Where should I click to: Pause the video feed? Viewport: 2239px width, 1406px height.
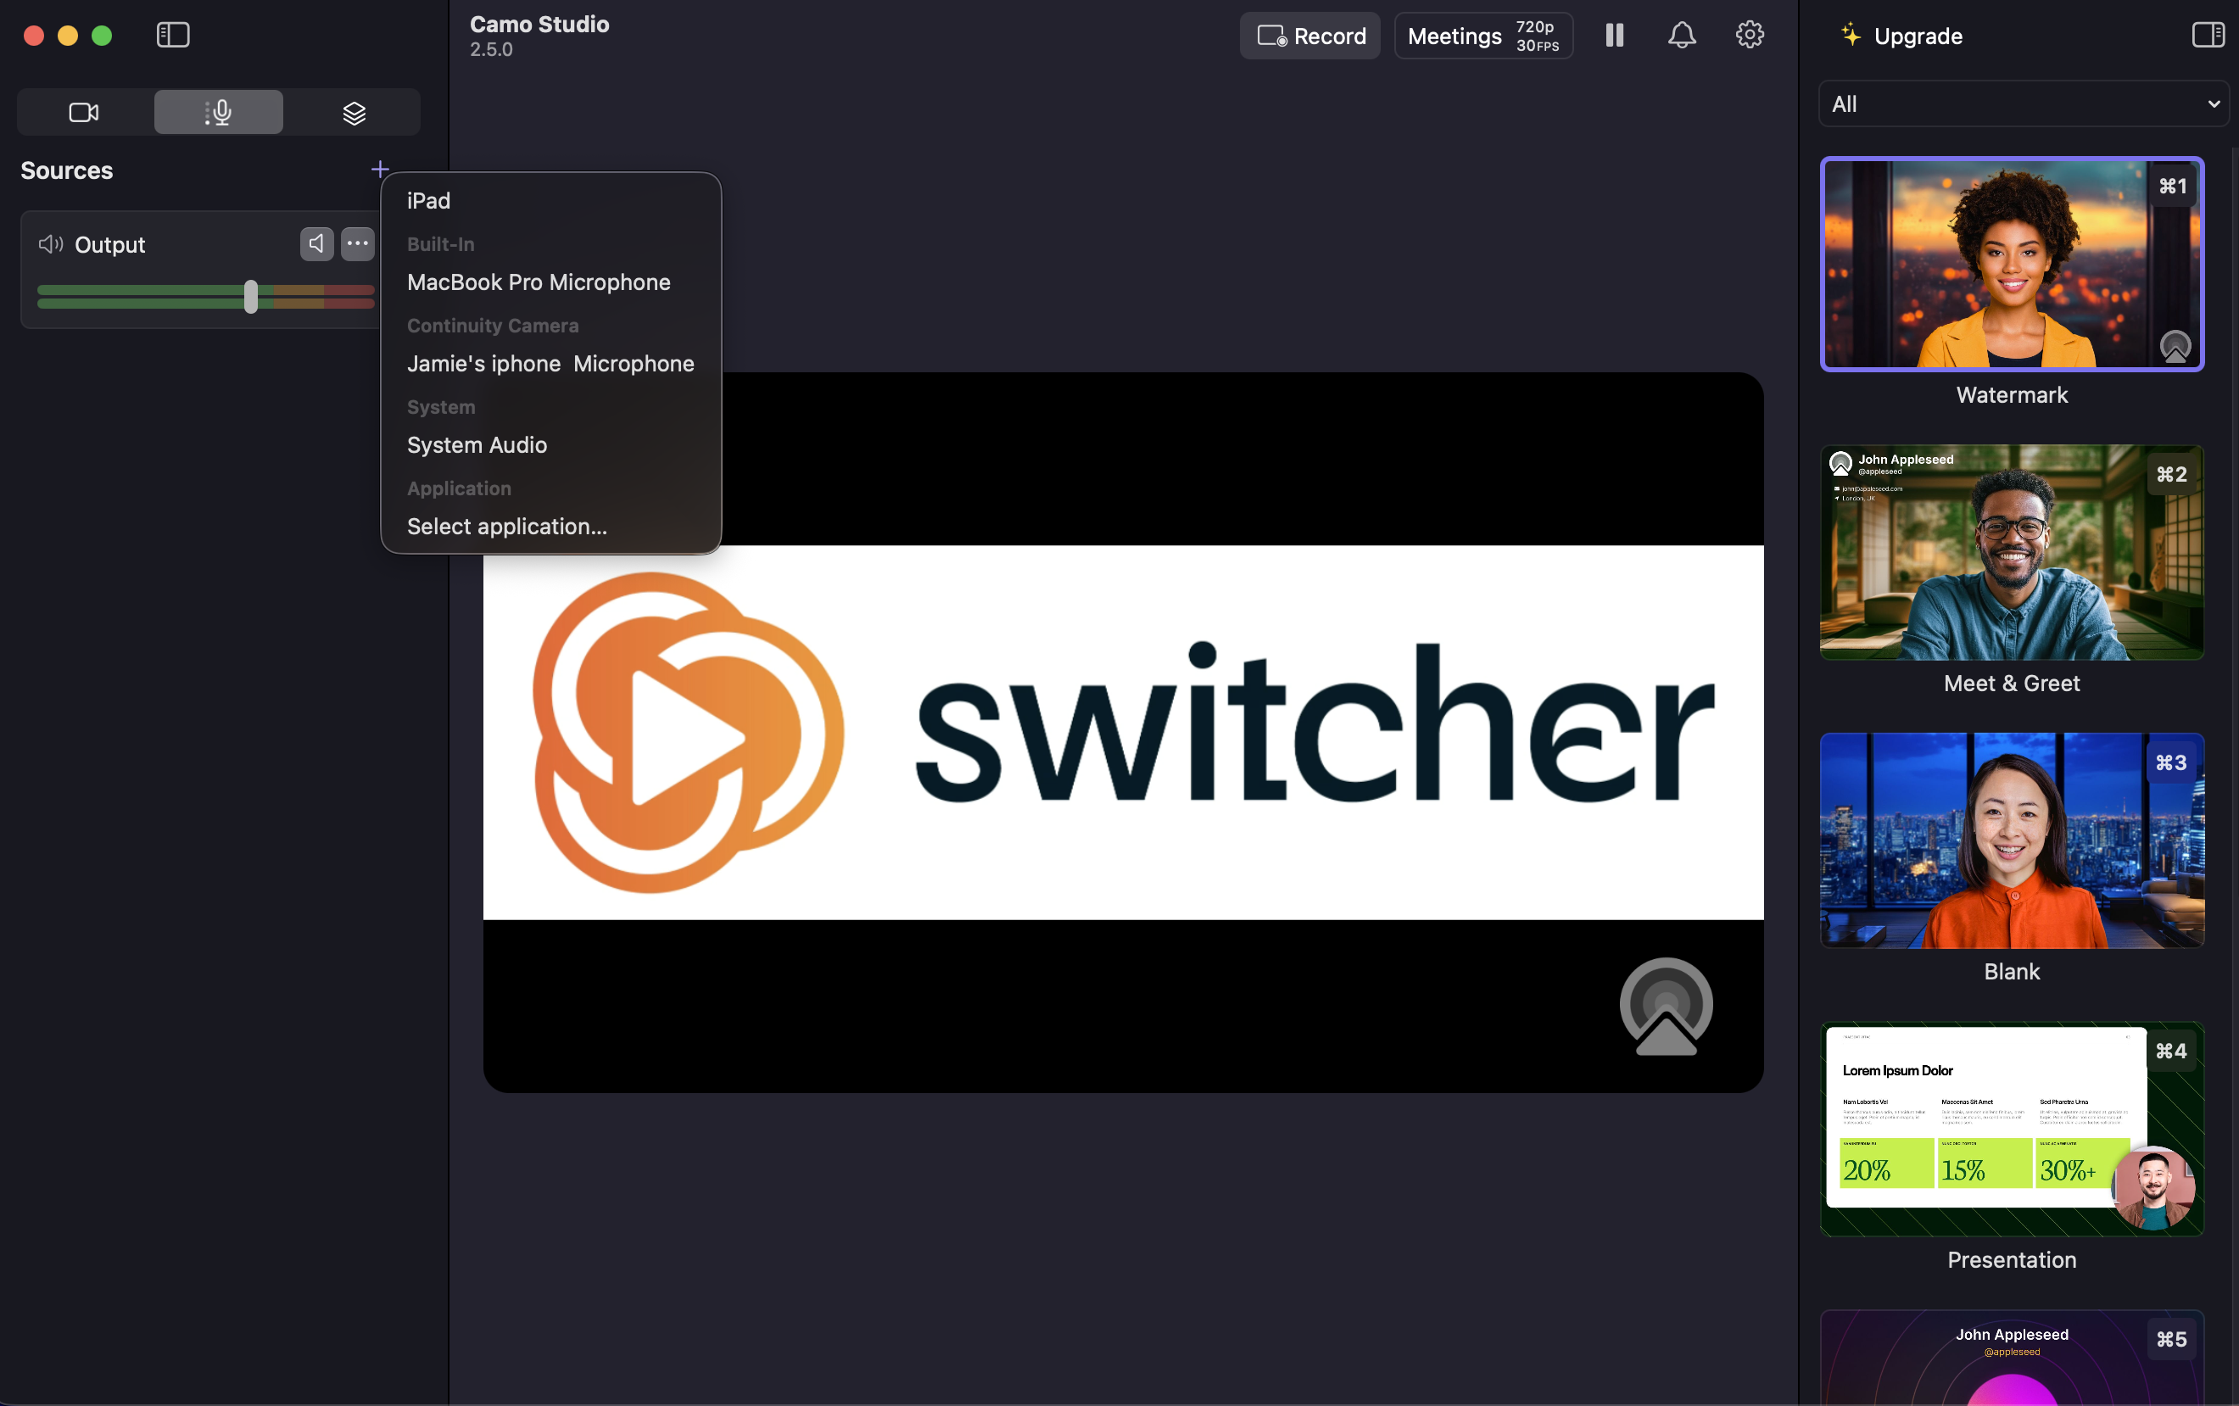(x=1614, y=36)
